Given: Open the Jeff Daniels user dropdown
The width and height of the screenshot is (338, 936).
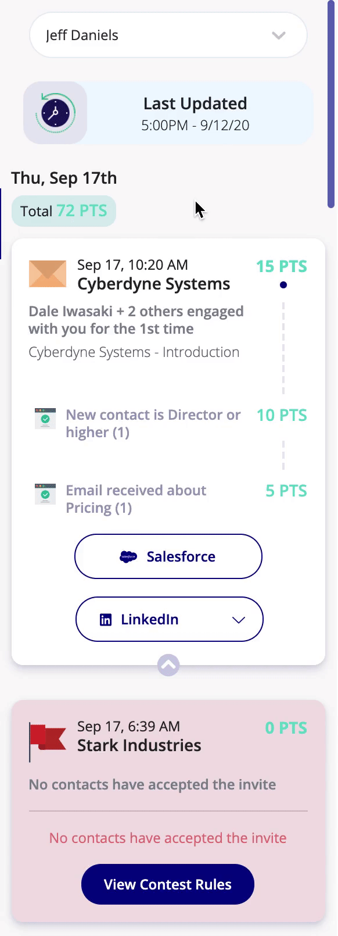Looking at the screenshot, I should 168,35.
